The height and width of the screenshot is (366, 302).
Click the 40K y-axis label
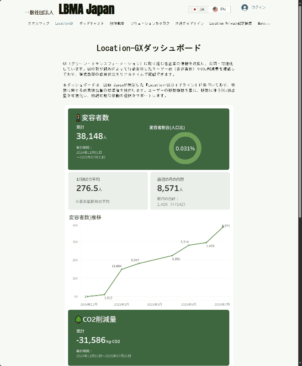point(75,225)
